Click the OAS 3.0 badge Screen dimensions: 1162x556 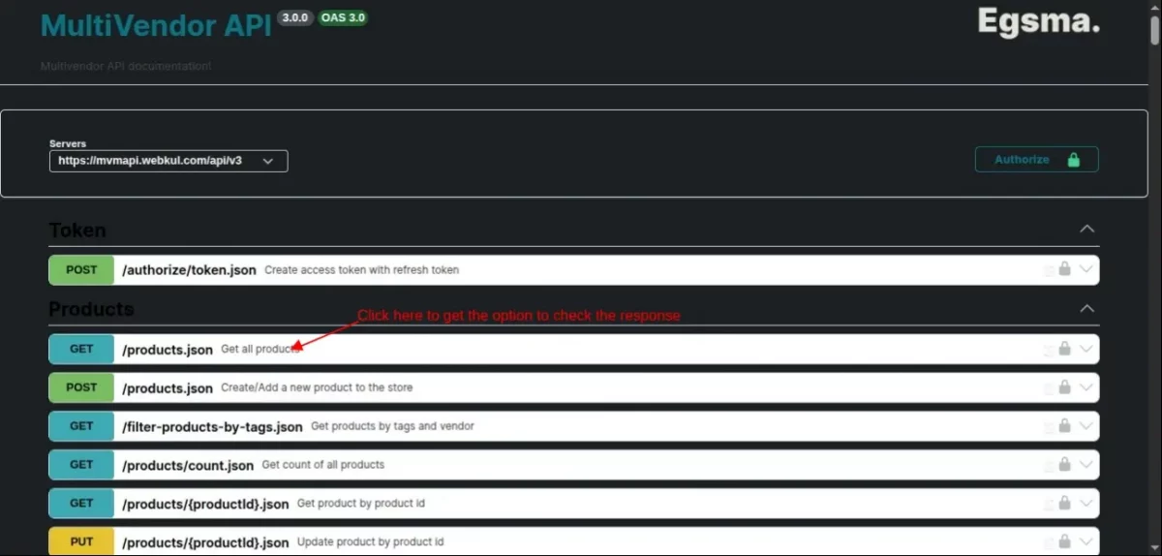(x=343, y=18)
